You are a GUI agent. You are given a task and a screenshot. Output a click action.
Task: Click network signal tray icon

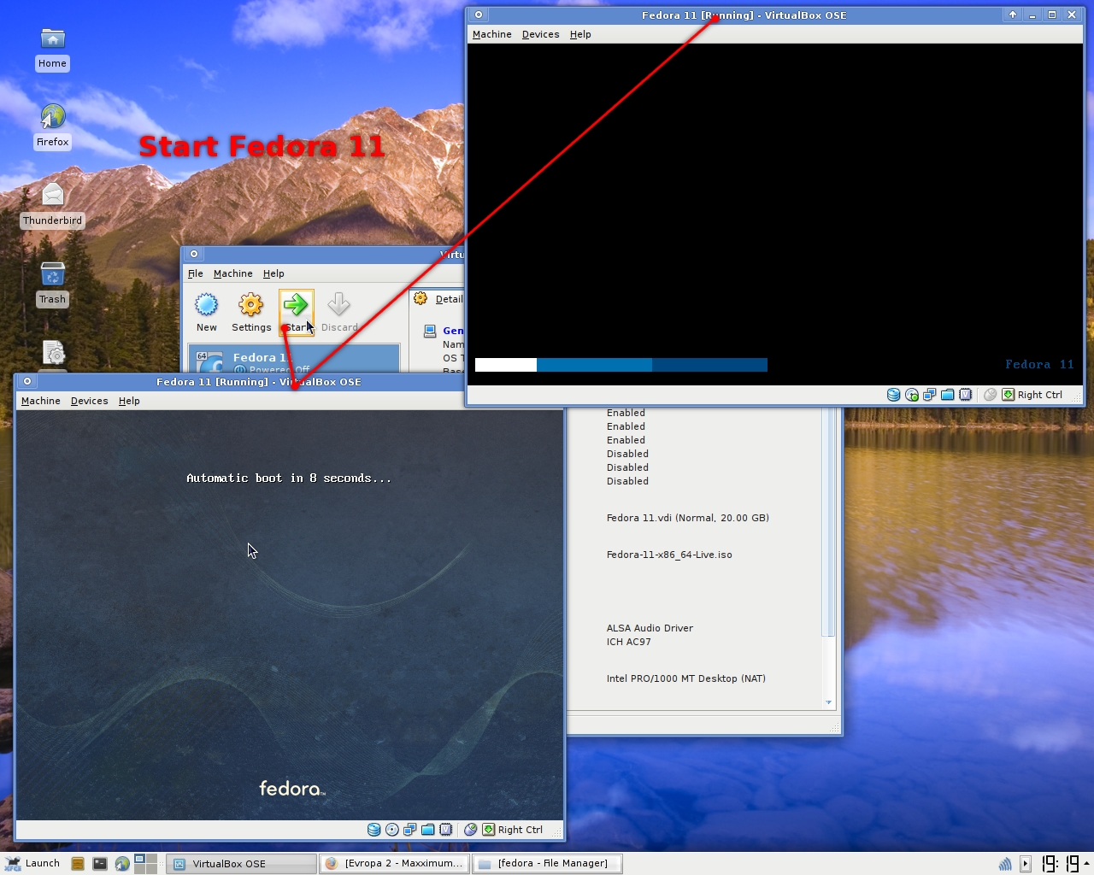1005,864
